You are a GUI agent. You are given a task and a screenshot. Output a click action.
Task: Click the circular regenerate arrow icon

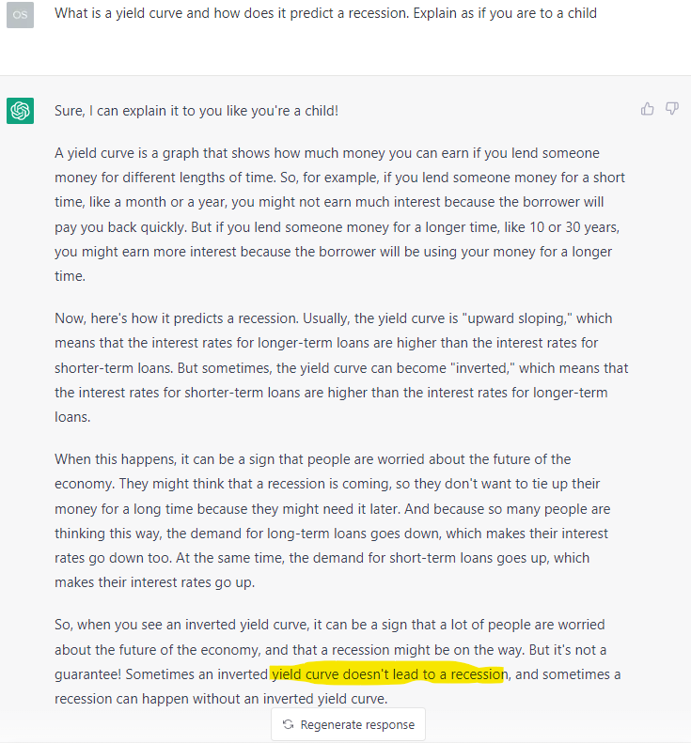[x=289, y=724]
